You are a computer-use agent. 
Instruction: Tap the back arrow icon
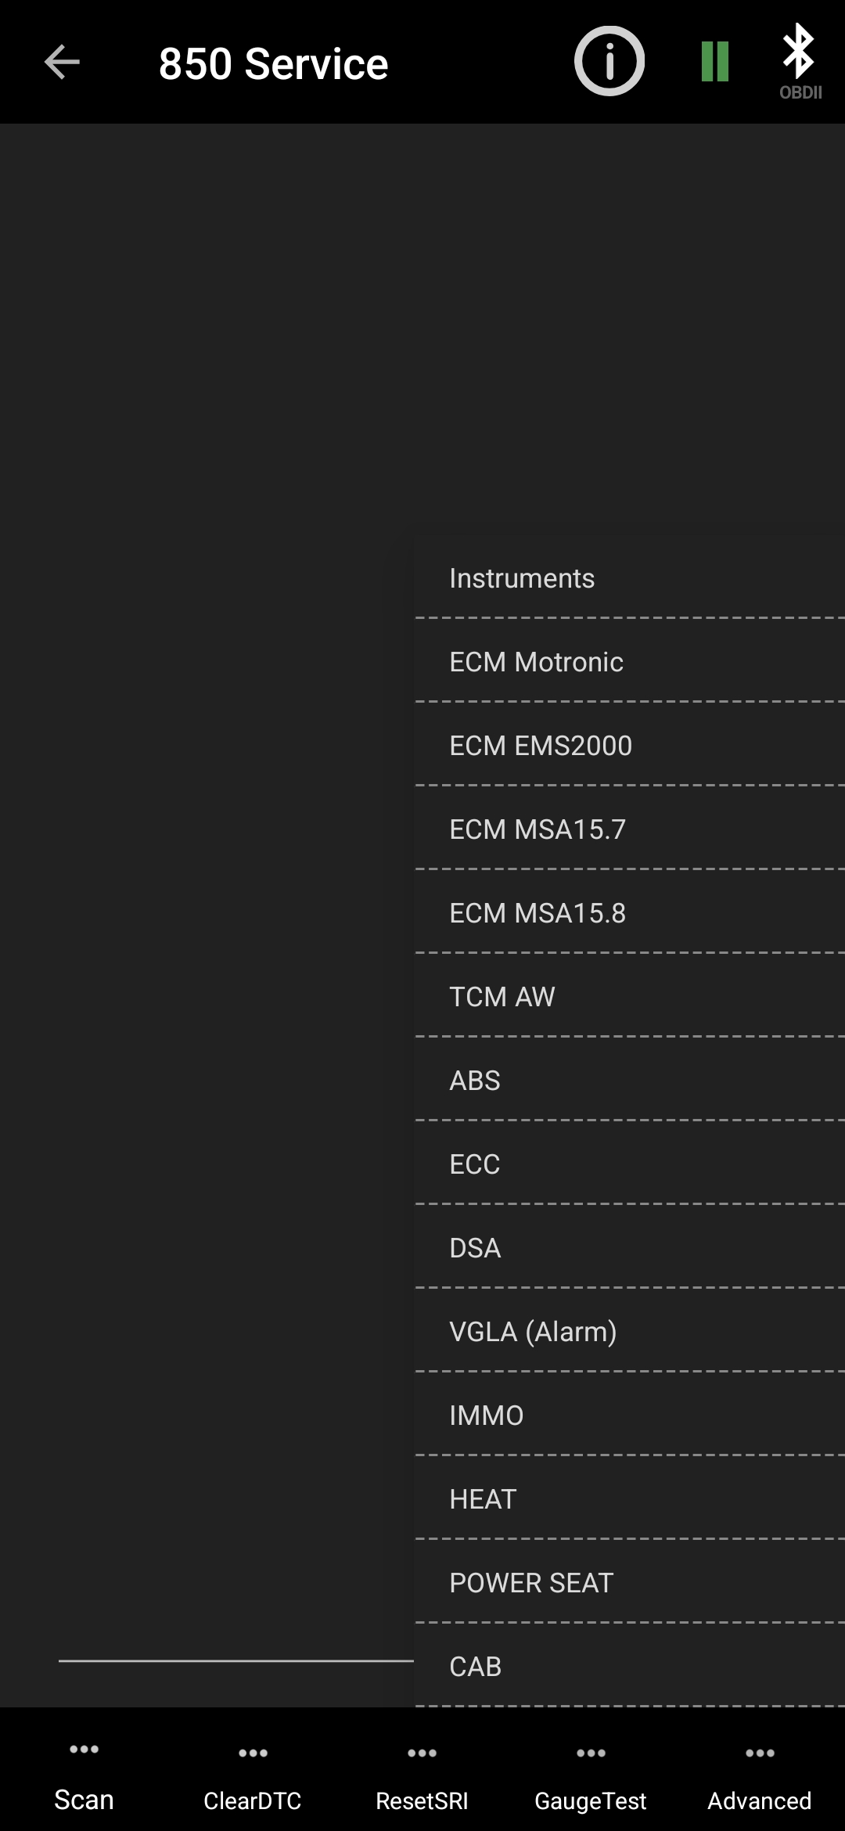(x=62, y=63)
